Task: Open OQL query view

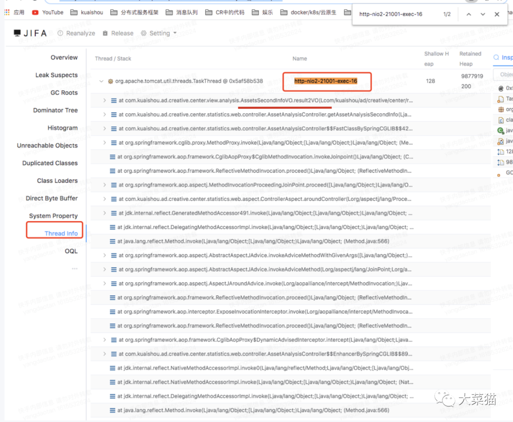Action: [71, 251]
